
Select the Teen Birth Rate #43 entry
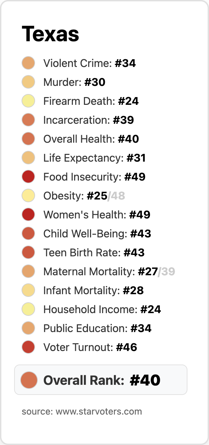pos(94,253)
